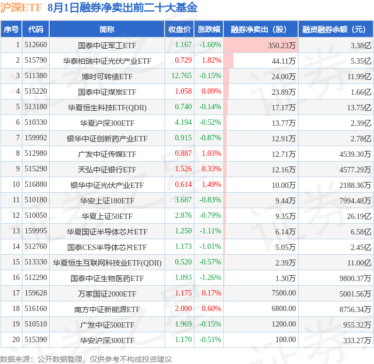The width and height of the screenshot is (374, 364).
Task: Click 银华中证光伏产业ETF name
Action: click(107, 185)
